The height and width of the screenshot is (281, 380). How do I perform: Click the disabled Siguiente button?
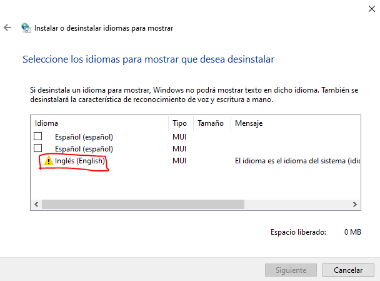point(291,270)
